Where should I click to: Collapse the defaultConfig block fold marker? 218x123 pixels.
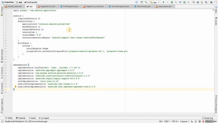pyautogui.click(x=12, y=21)
